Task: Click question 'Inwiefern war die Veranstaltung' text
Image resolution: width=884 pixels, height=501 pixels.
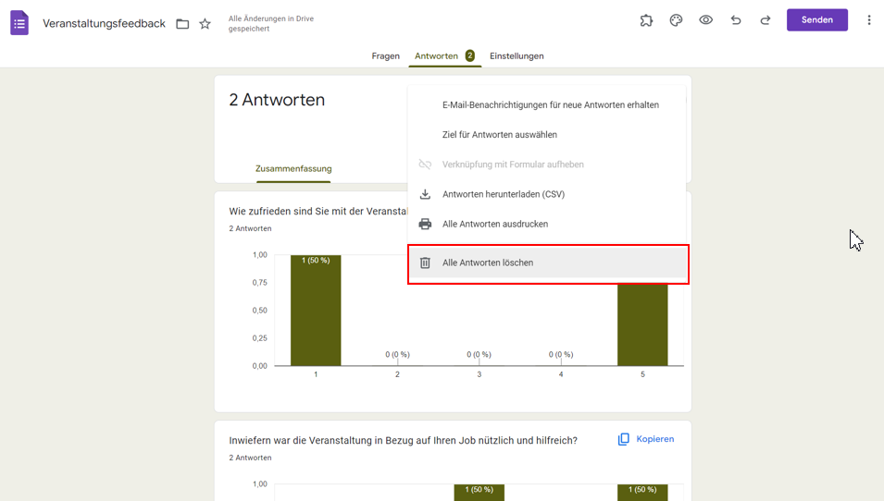Action: pos(403,440)
